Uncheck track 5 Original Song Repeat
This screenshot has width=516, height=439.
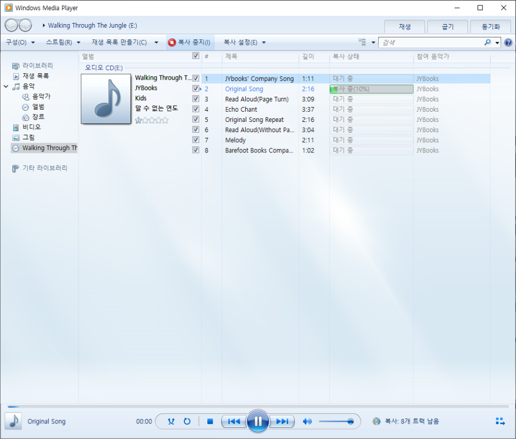[x=196, y=119]
